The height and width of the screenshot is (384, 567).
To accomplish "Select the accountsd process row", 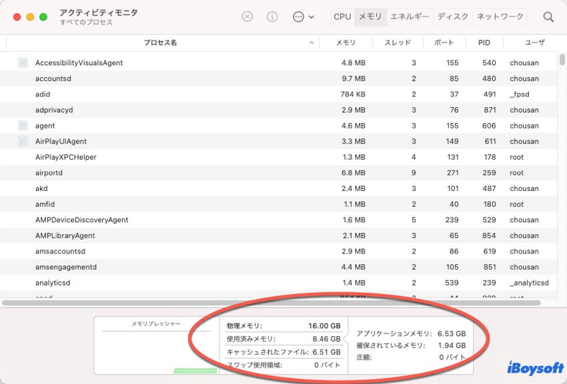I will (x=278, y=79).
